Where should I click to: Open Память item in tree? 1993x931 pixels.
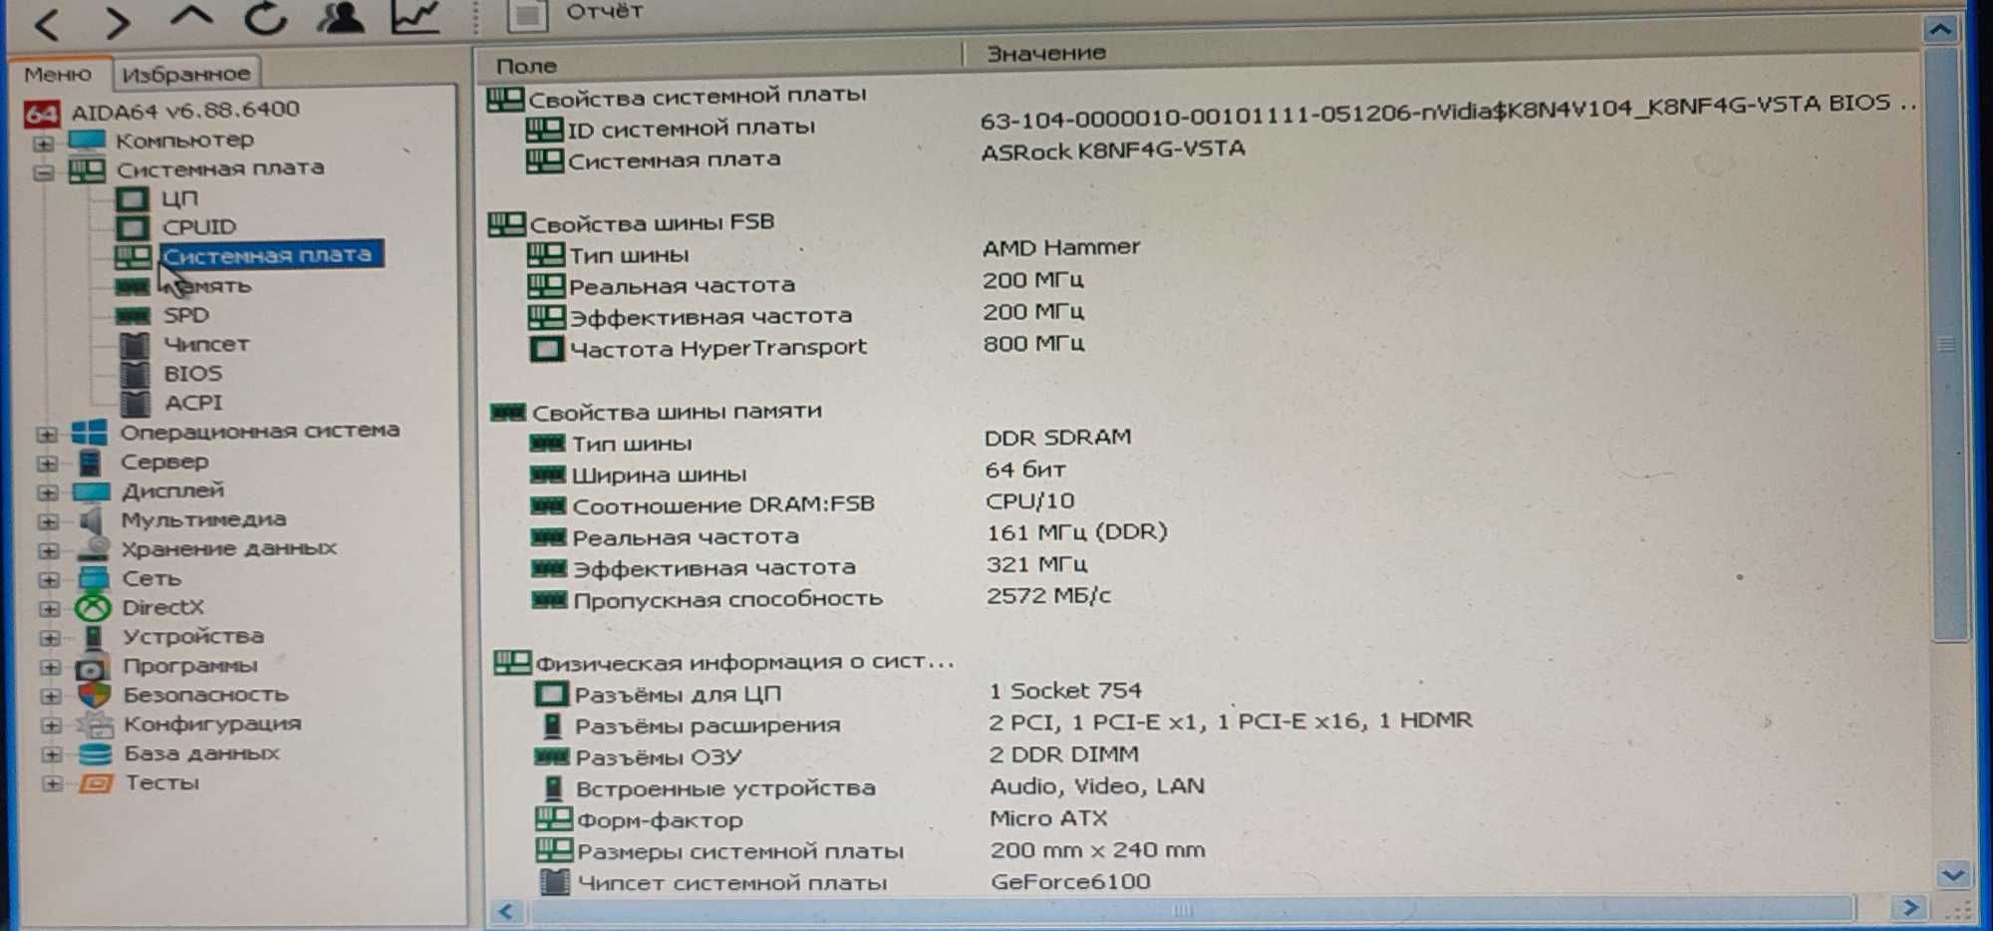pyautogui.click(x=206, y=286)
